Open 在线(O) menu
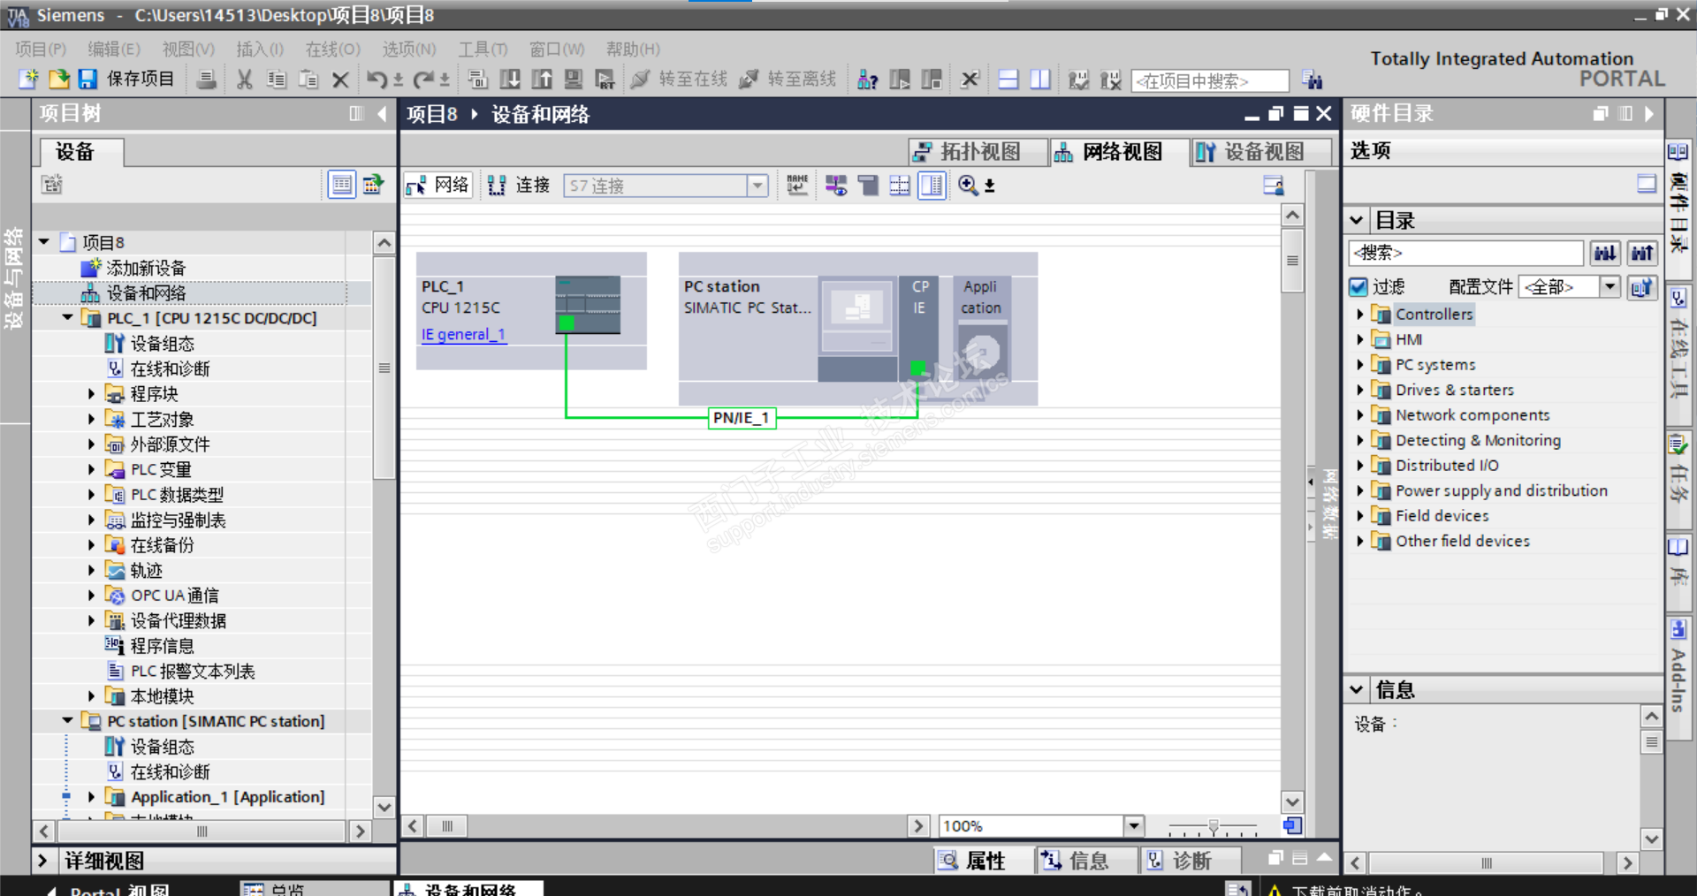 [x=332, y=49]
